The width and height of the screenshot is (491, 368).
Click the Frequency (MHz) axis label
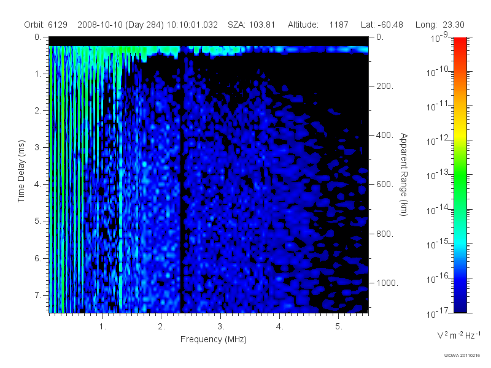(213, 340)
